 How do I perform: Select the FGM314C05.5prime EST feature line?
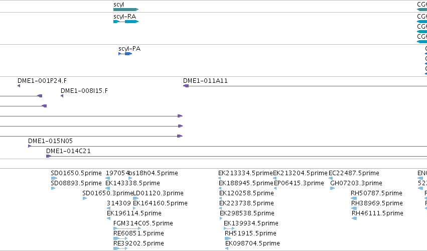[127, 228]
